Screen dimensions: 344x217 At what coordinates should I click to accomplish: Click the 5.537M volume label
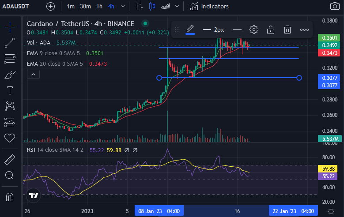[329, 138]
